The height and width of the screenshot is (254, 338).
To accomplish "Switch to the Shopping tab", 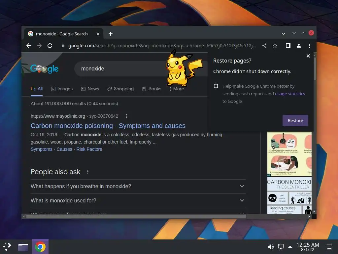I will point(120,89).
